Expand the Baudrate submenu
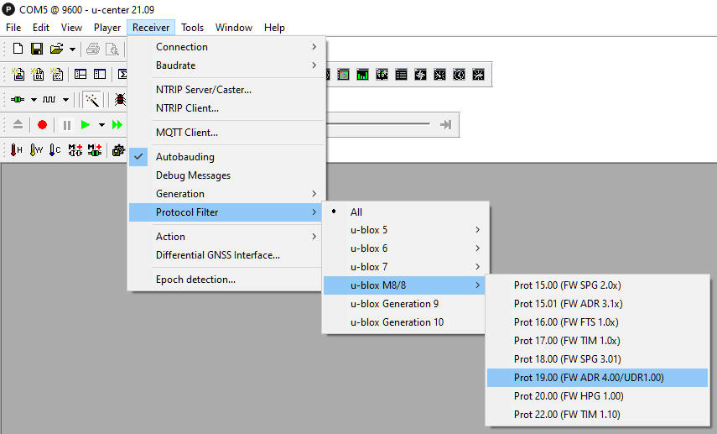Image resolution: width=717 pixels, height=434 pixels. click(x=226, y=65)
